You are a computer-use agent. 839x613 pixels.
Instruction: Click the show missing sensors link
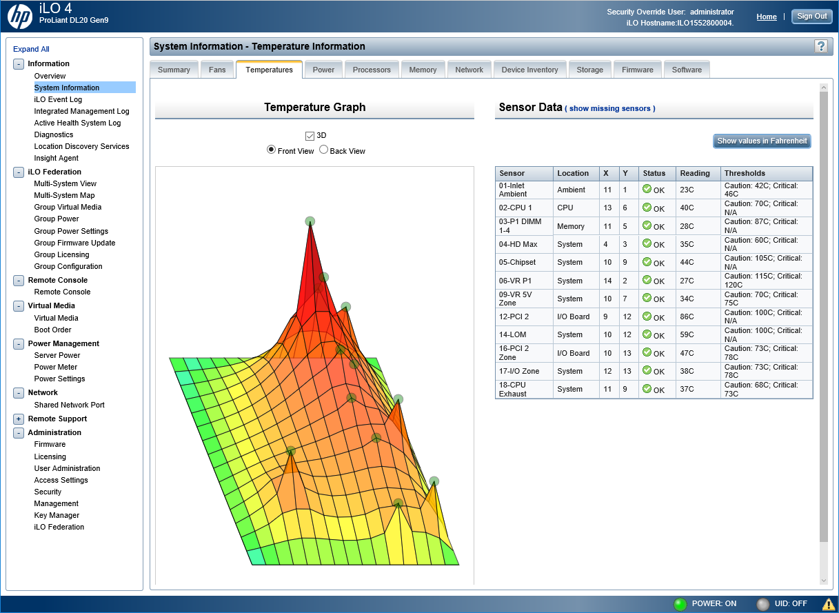coord(610,108)
